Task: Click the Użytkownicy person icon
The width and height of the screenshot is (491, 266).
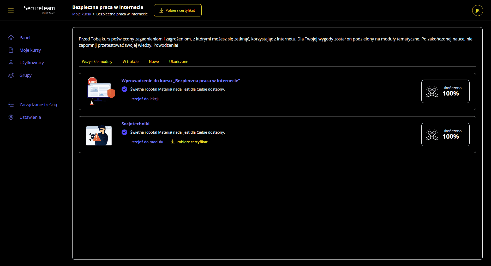Action: (x=11, y=63)
